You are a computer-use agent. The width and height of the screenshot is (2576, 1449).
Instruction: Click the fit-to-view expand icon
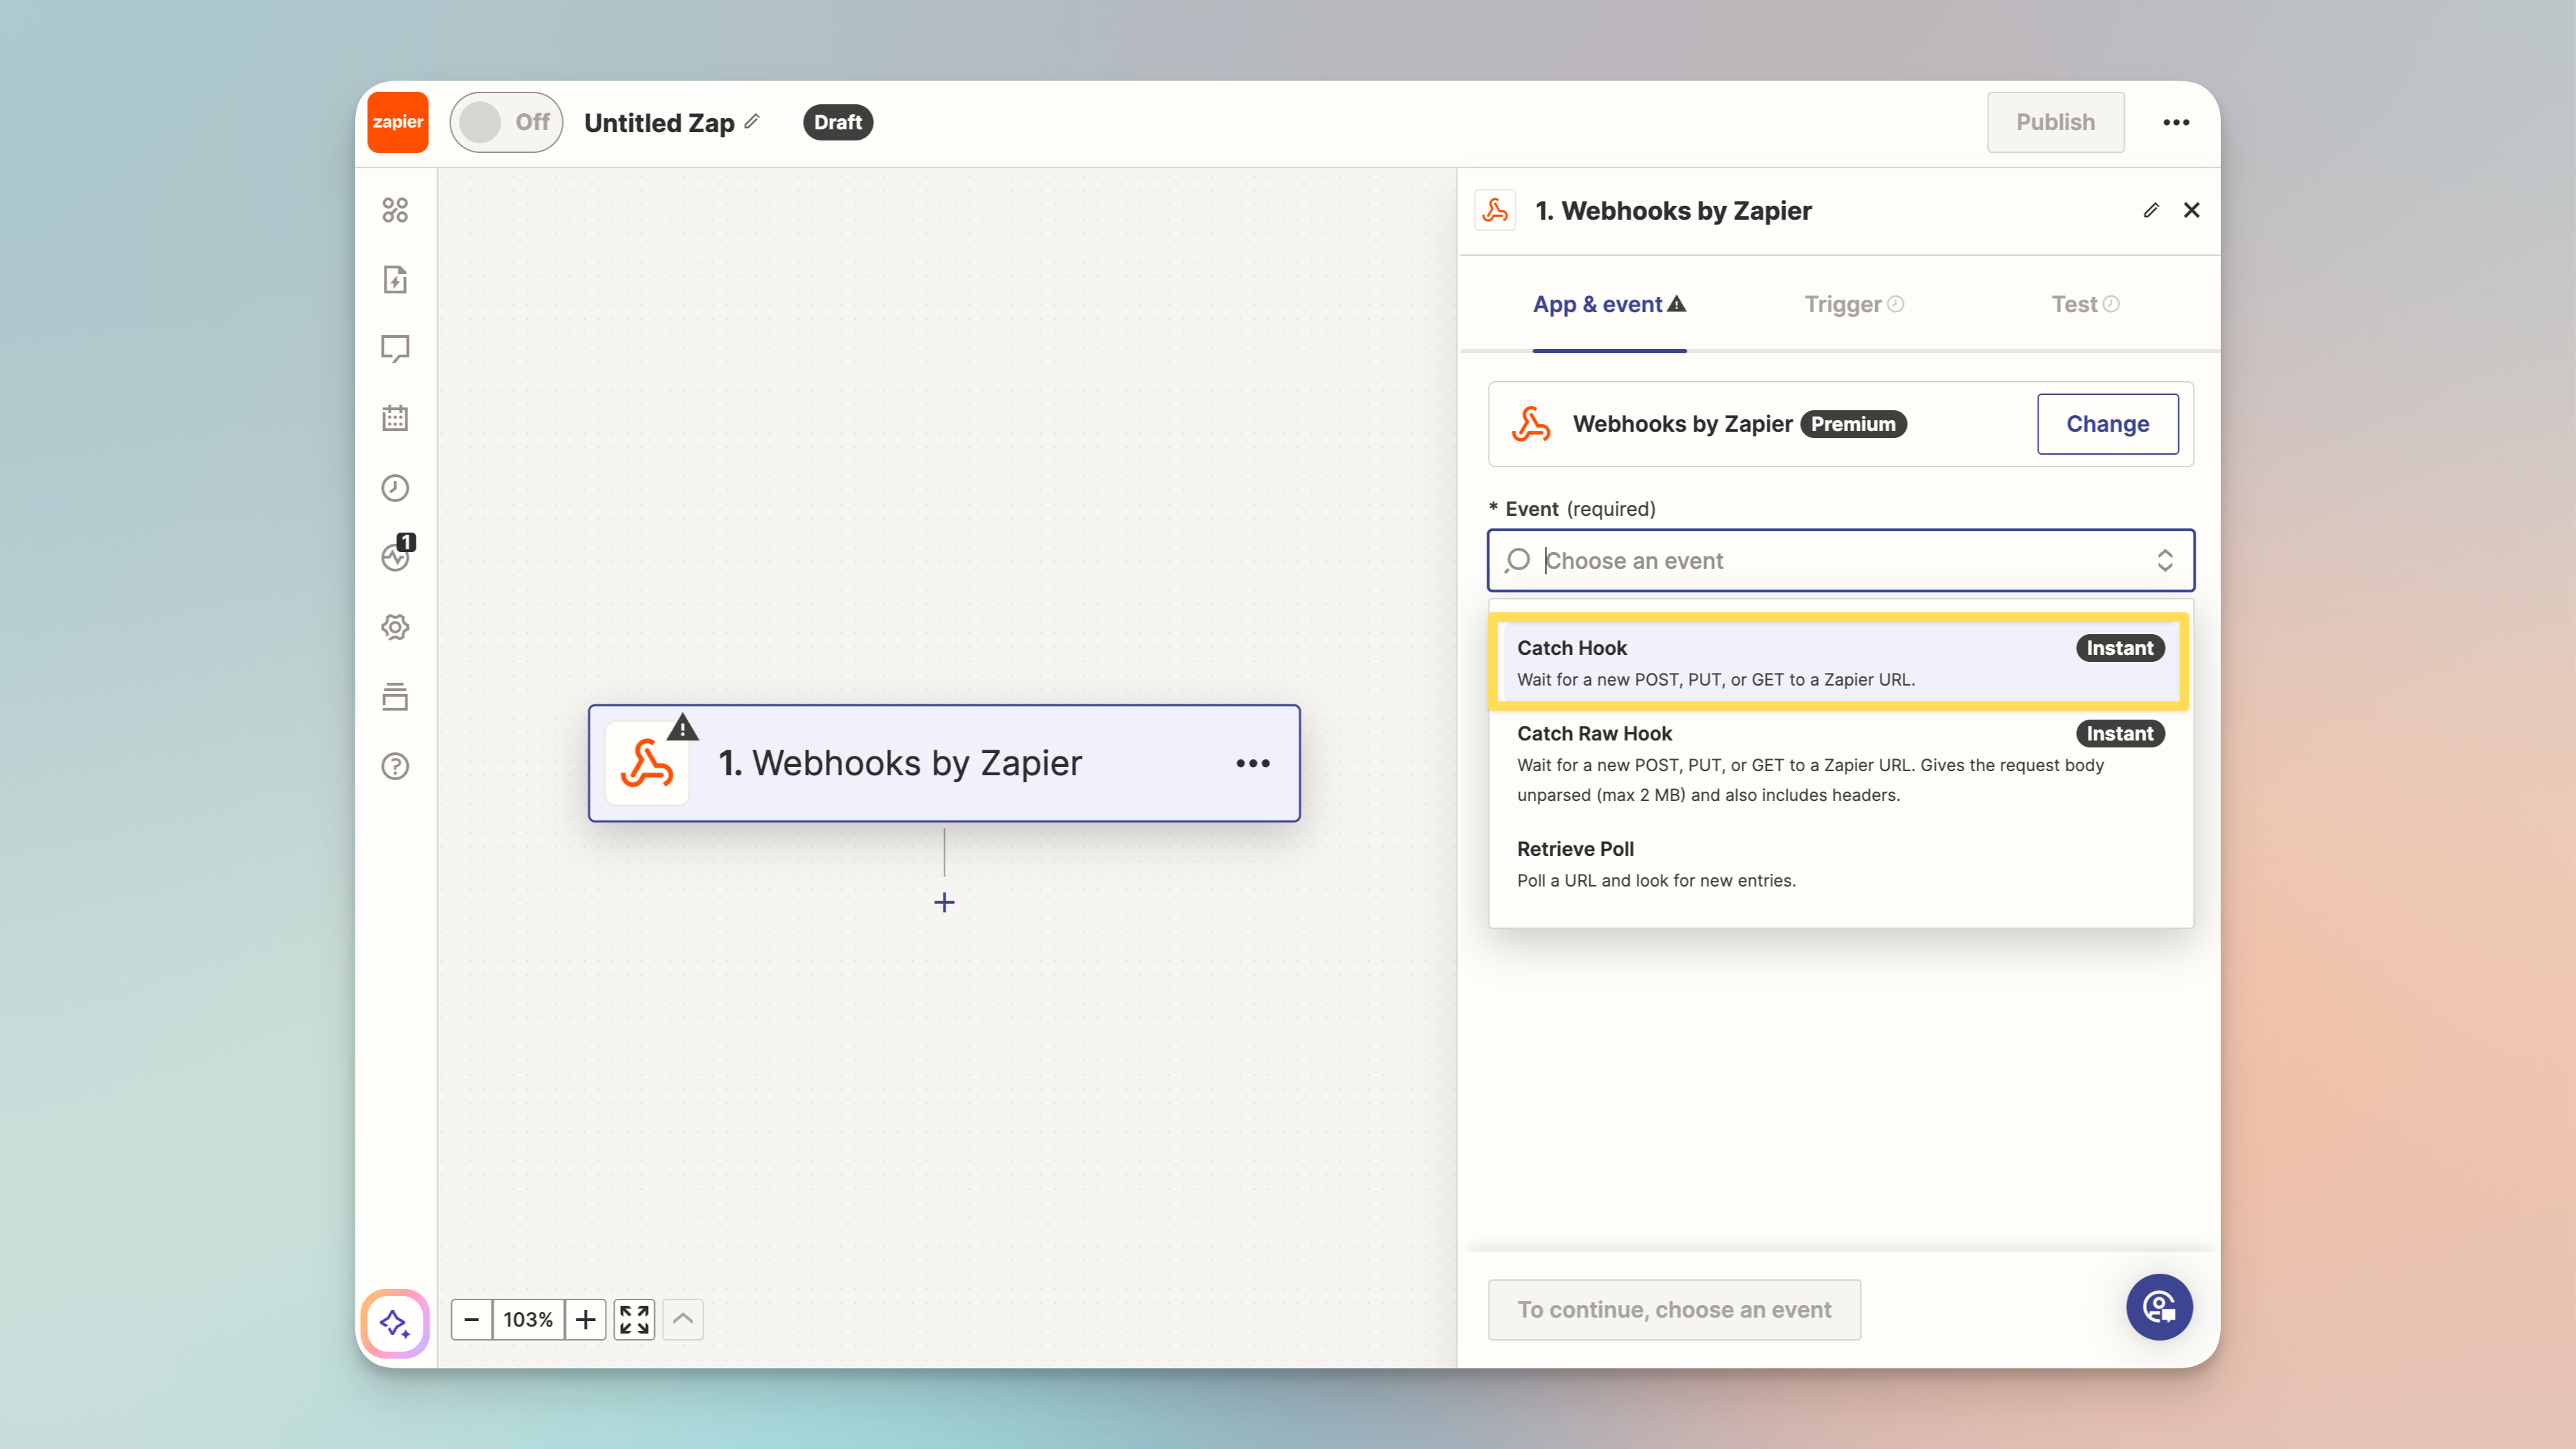point(634,1320)
